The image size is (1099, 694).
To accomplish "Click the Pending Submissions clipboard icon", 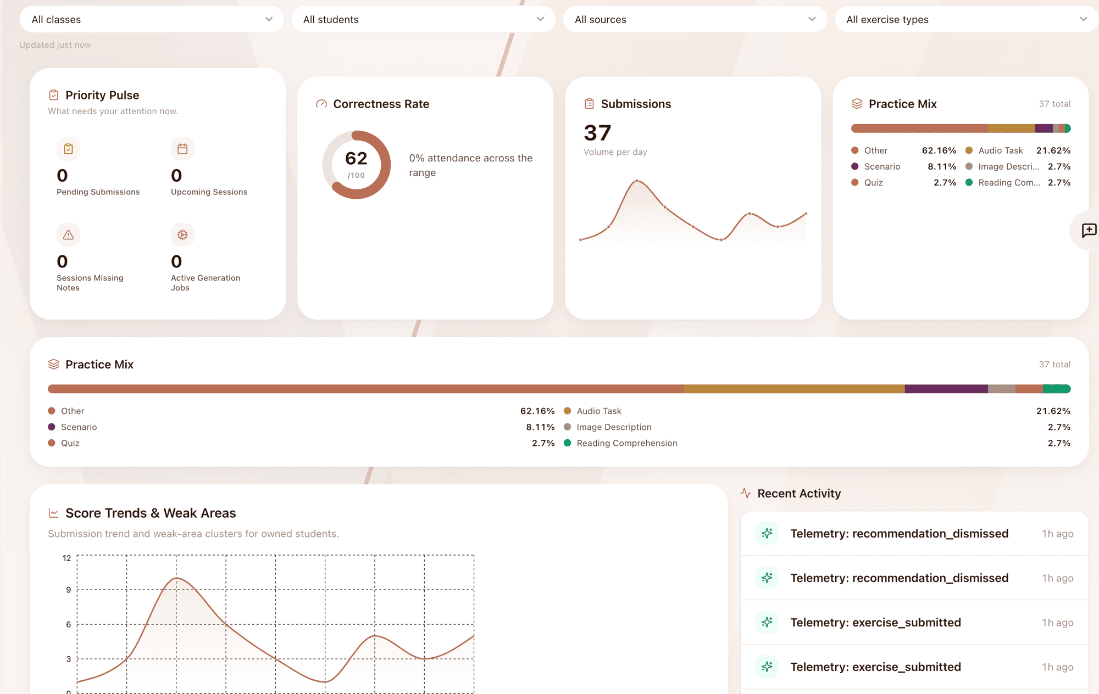I will 68,149.
